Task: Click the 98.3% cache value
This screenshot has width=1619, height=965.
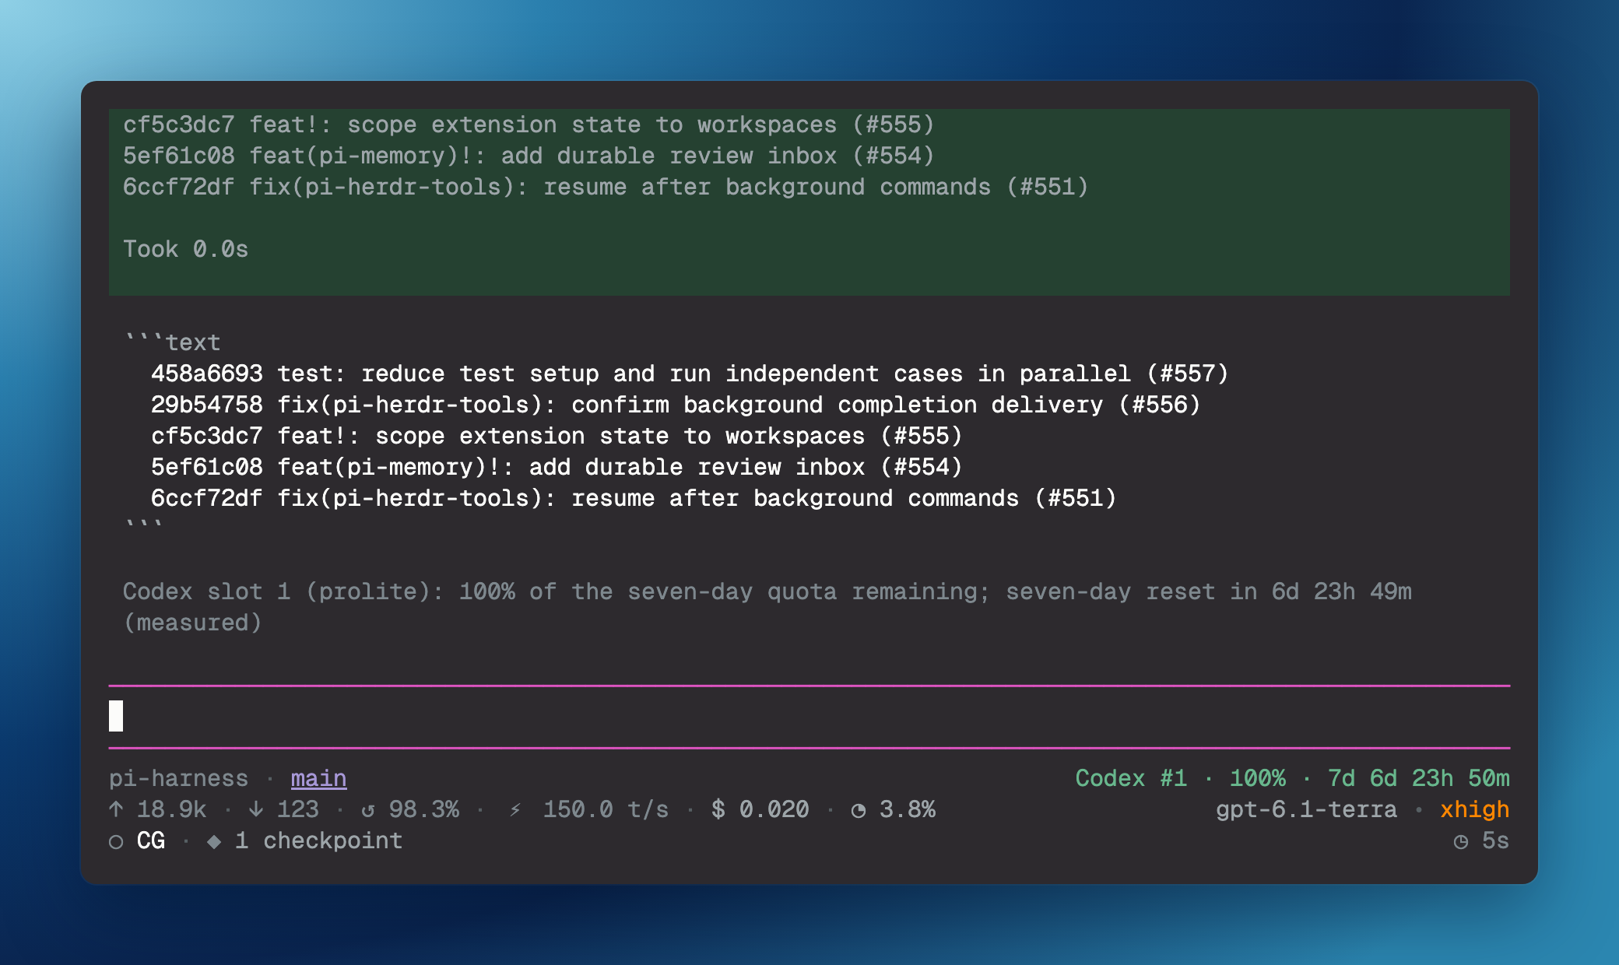Action: 424,809
